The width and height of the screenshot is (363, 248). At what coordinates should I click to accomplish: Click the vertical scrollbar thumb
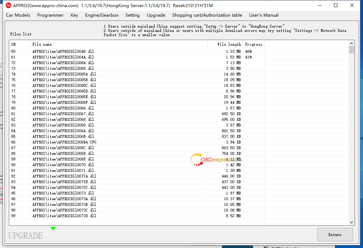coord(351,50)
